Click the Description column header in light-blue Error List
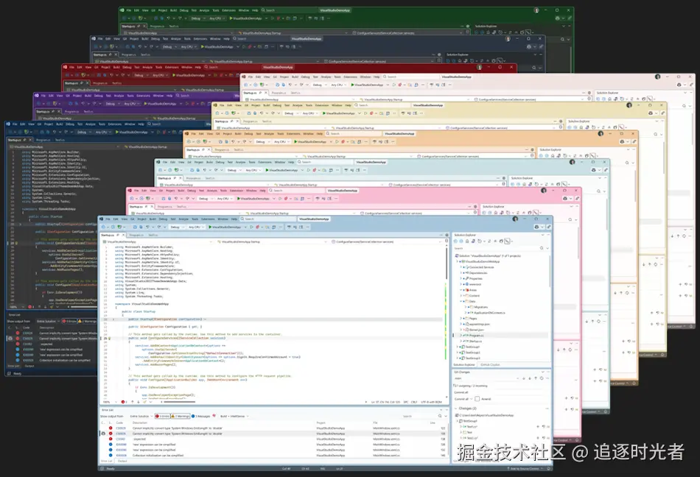Screen dimensions: 700x477 [140, 423]
